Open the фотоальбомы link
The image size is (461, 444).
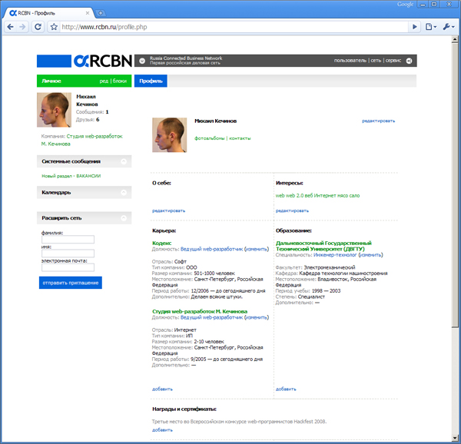pos(209,138)
